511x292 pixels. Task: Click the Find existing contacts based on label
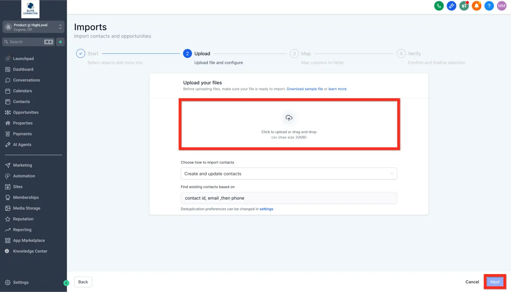pyautogui.click(x=208, y=187)
